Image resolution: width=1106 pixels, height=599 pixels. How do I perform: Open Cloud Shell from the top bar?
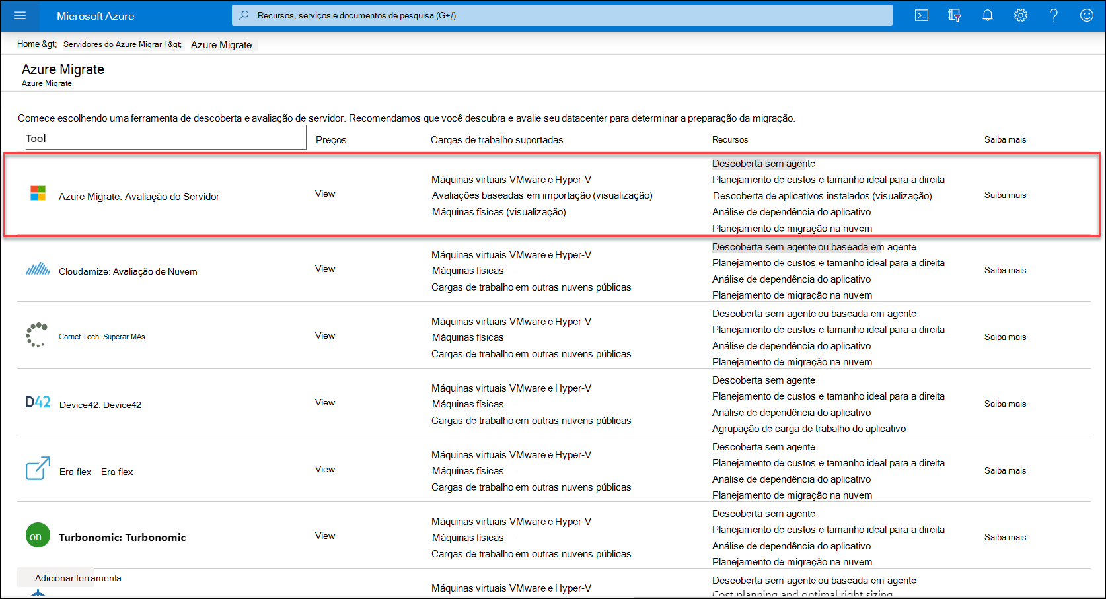[x=922, y=15]
